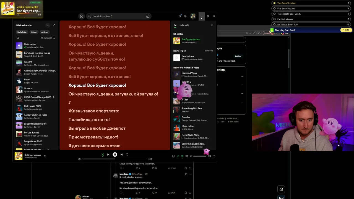Open Chill House 2026 playlist
The height and width of the screenshot is (199, 354).
pyautogui.click(x=36, y=108)
